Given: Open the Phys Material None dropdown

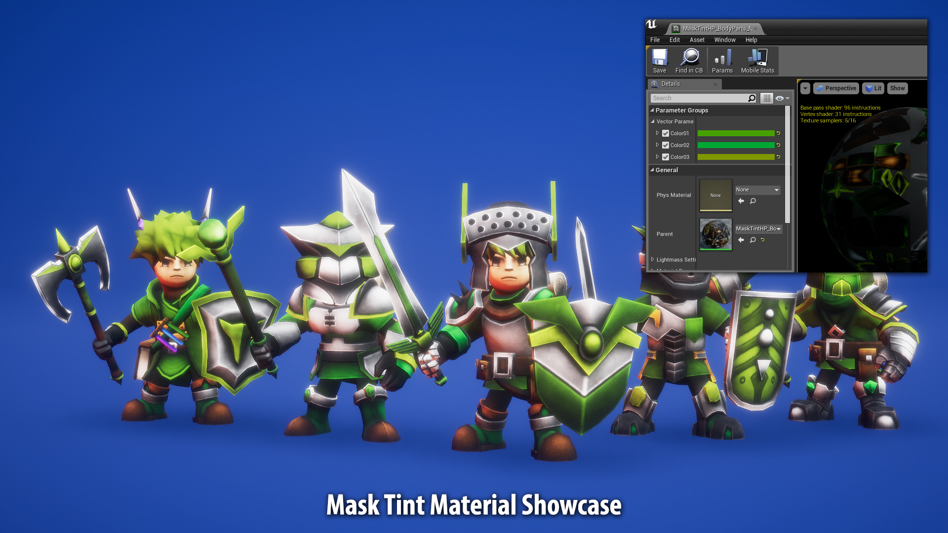Looking at the screenshot, I should click(x=757, y=190).
